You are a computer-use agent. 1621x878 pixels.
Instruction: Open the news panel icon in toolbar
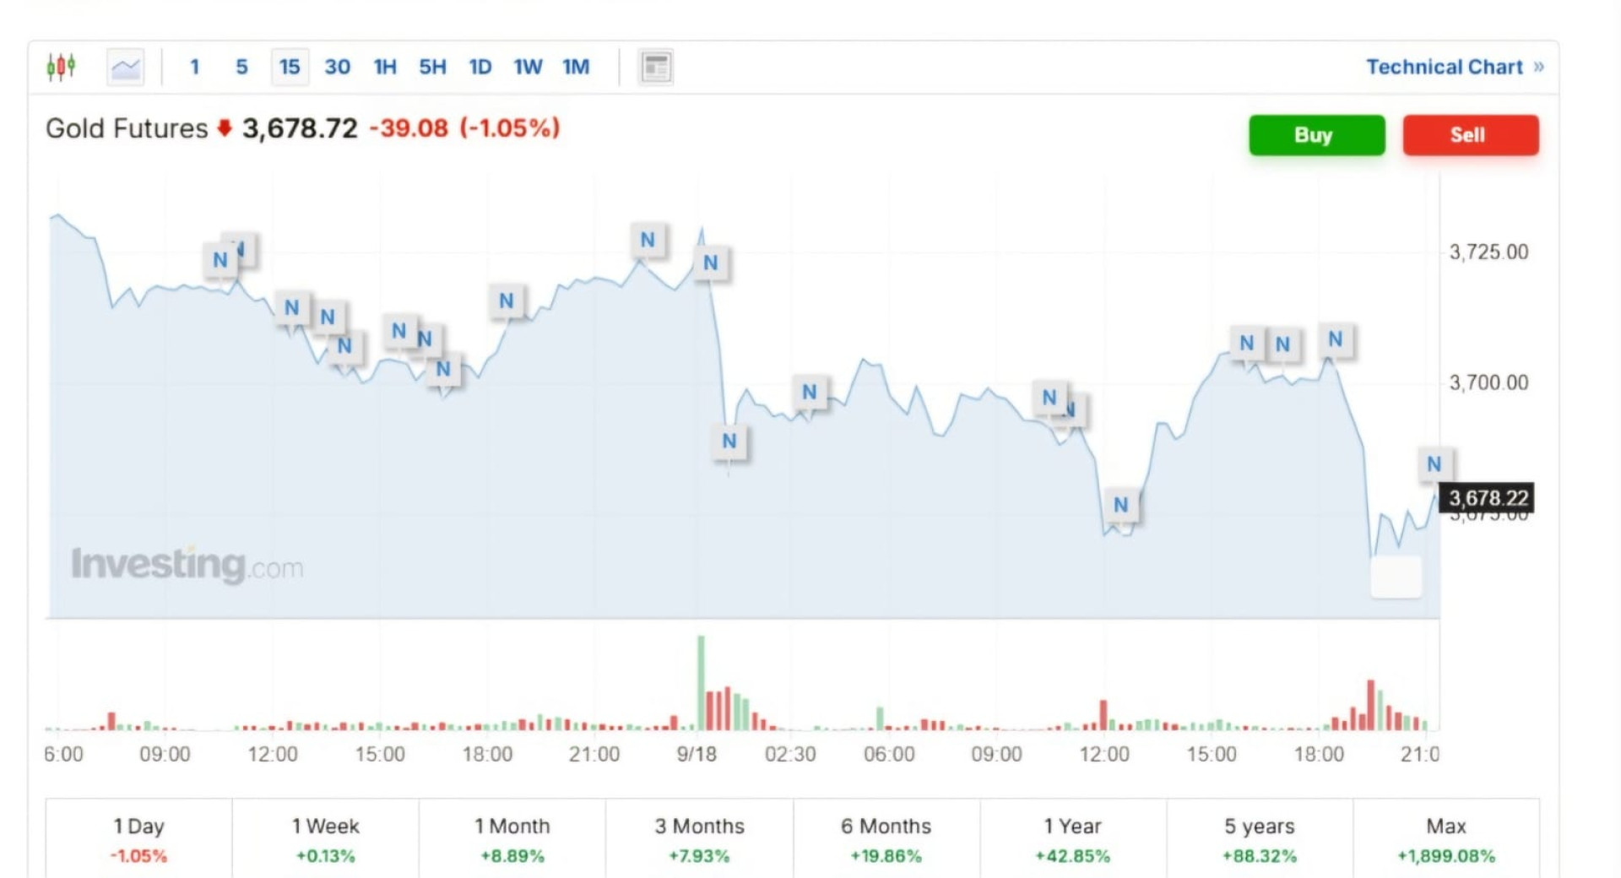point(656,67)
